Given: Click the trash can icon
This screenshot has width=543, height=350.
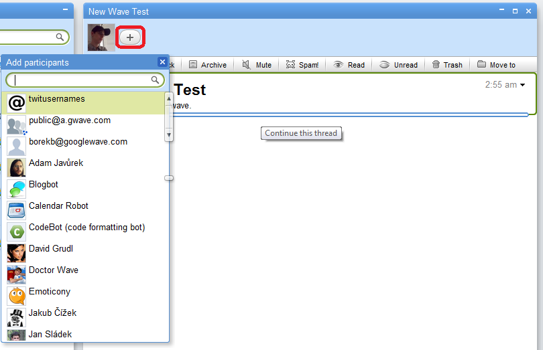Looking at the screenshot, I should coord(436,64).
